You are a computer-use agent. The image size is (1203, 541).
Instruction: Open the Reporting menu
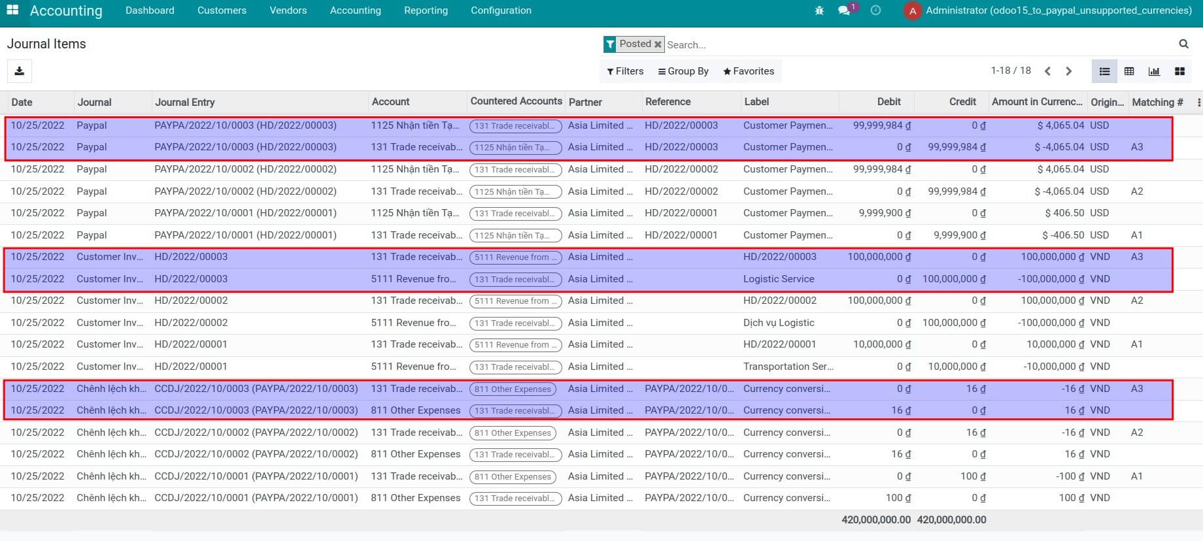coord(426,10)
